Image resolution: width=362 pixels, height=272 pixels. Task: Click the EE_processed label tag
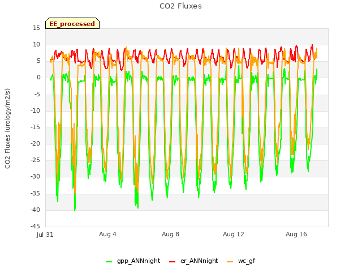(x=72, y=23)
